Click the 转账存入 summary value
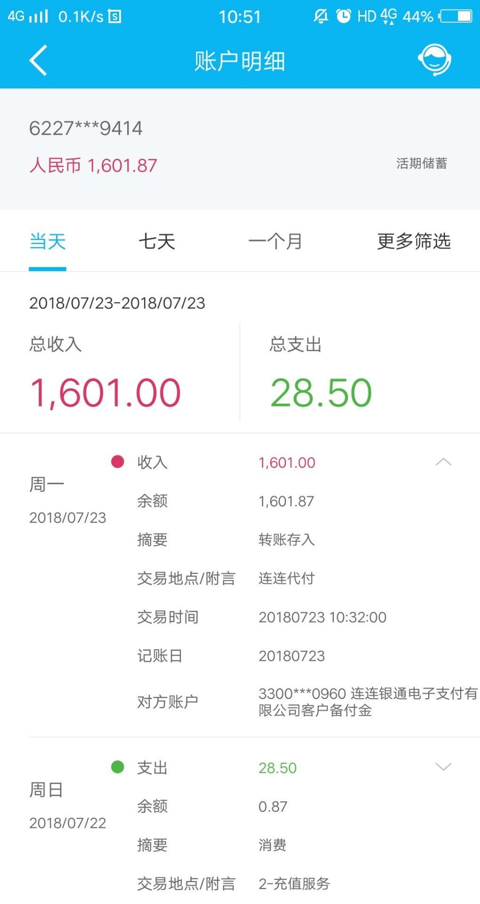The height and width of the screenshot is (904, 480). coord(287,540)
